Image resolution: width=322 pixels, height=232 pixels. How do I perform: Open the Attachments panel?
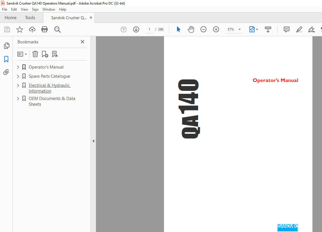tap(7, 72)
